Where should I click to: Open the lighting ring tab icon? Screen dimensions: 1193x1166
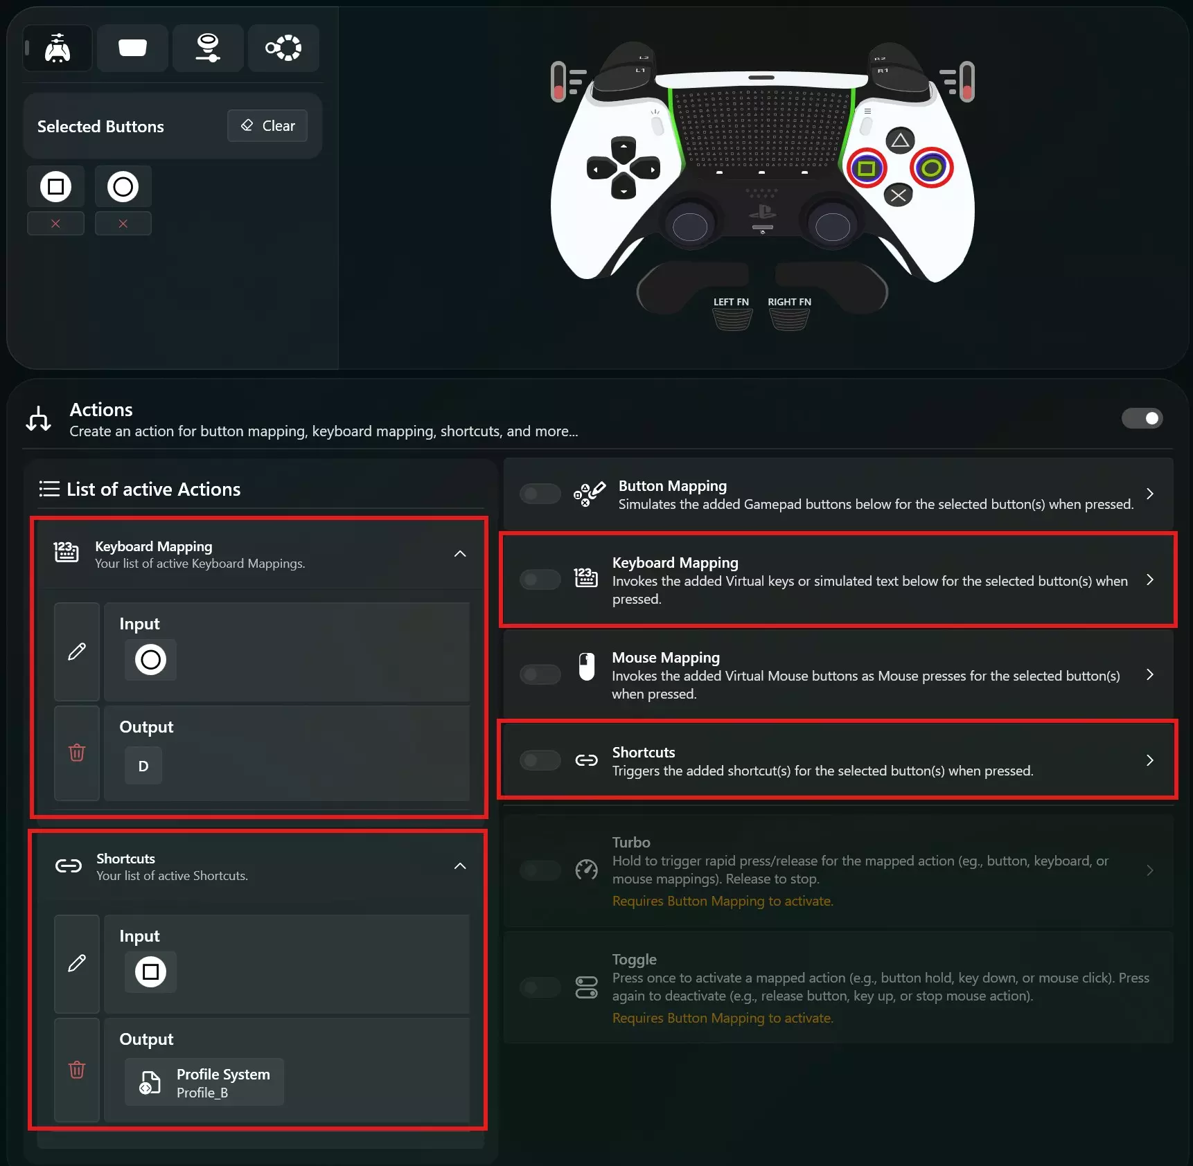pos(283,48)
